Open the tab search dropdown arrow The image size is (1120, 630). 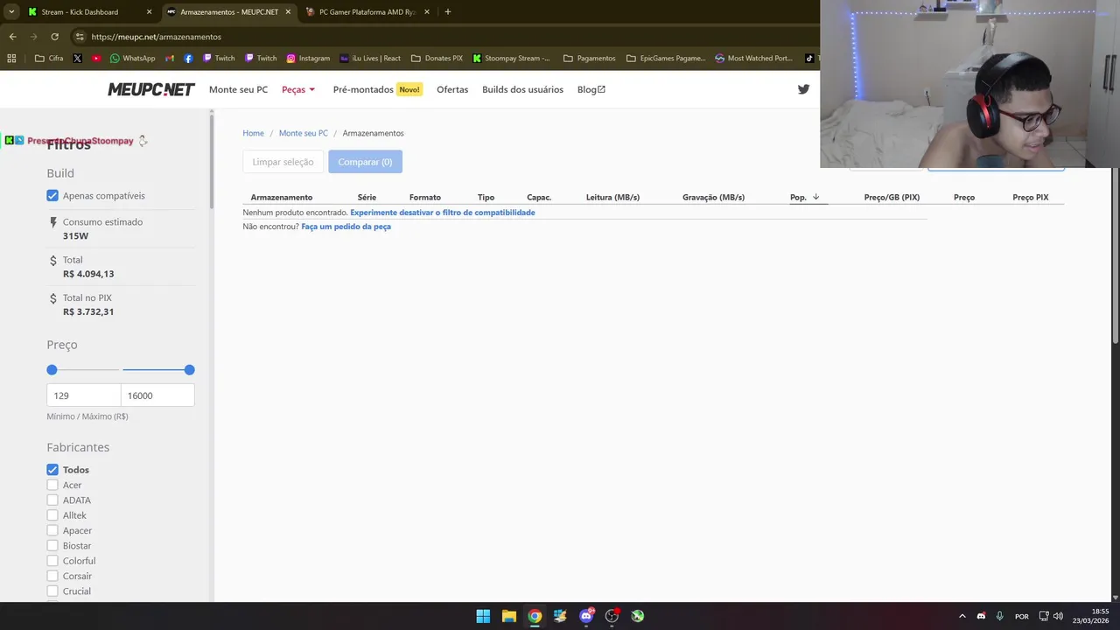point(11,12)
